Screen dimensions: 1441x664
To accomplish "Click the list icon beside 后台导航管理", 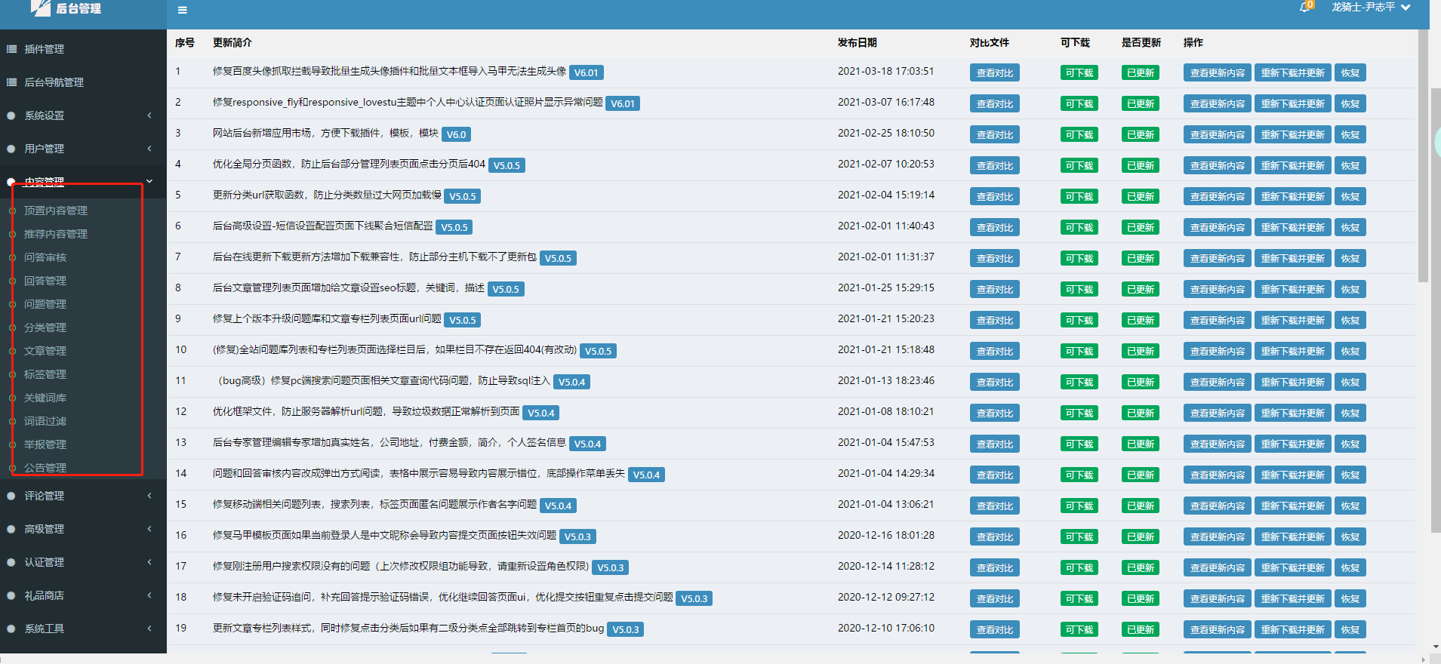I will [12, 82].
